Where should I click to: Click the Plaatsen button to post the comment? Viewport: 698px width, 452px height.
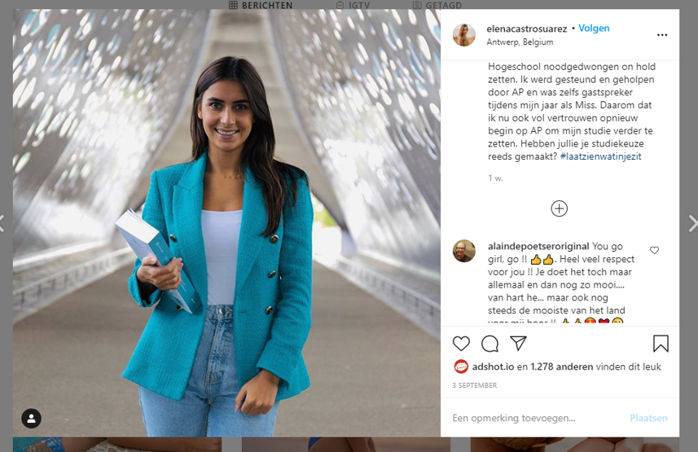(x=648, y=418)
